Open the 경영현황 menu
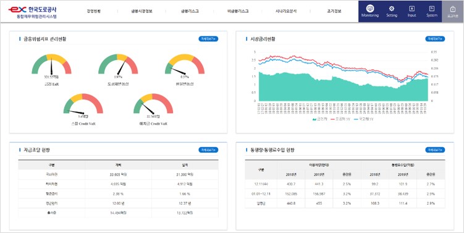Viewport: 464px width, 233px height. 94,11
